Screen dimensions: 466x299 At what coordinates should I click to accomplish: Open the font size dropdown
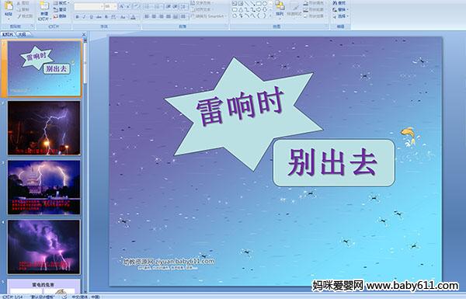[x=115, y=6]
